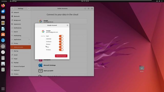Open Power settings in sidebar
The image size is (164, 92).
pyautogui.click(x=20, y=59)
